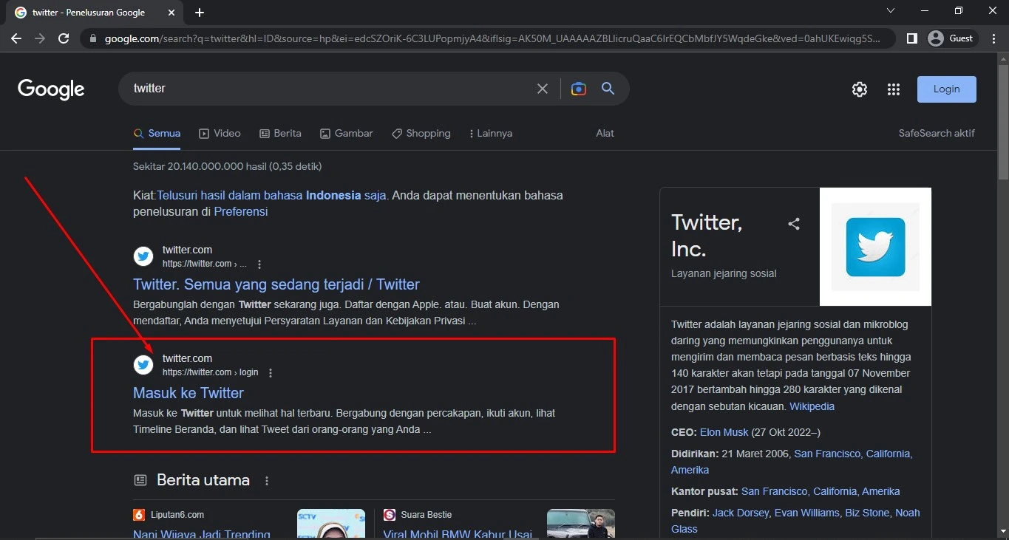The image size is (1009, 540).
Task: Open three-dot menu of twitter.com login result
Action: point(271,373)
